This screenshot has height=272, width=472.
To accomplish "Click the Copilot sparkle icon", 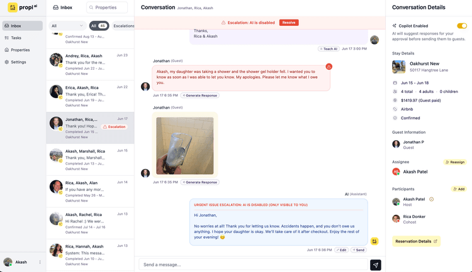I will pyautogui.click(x=395, y=26).
